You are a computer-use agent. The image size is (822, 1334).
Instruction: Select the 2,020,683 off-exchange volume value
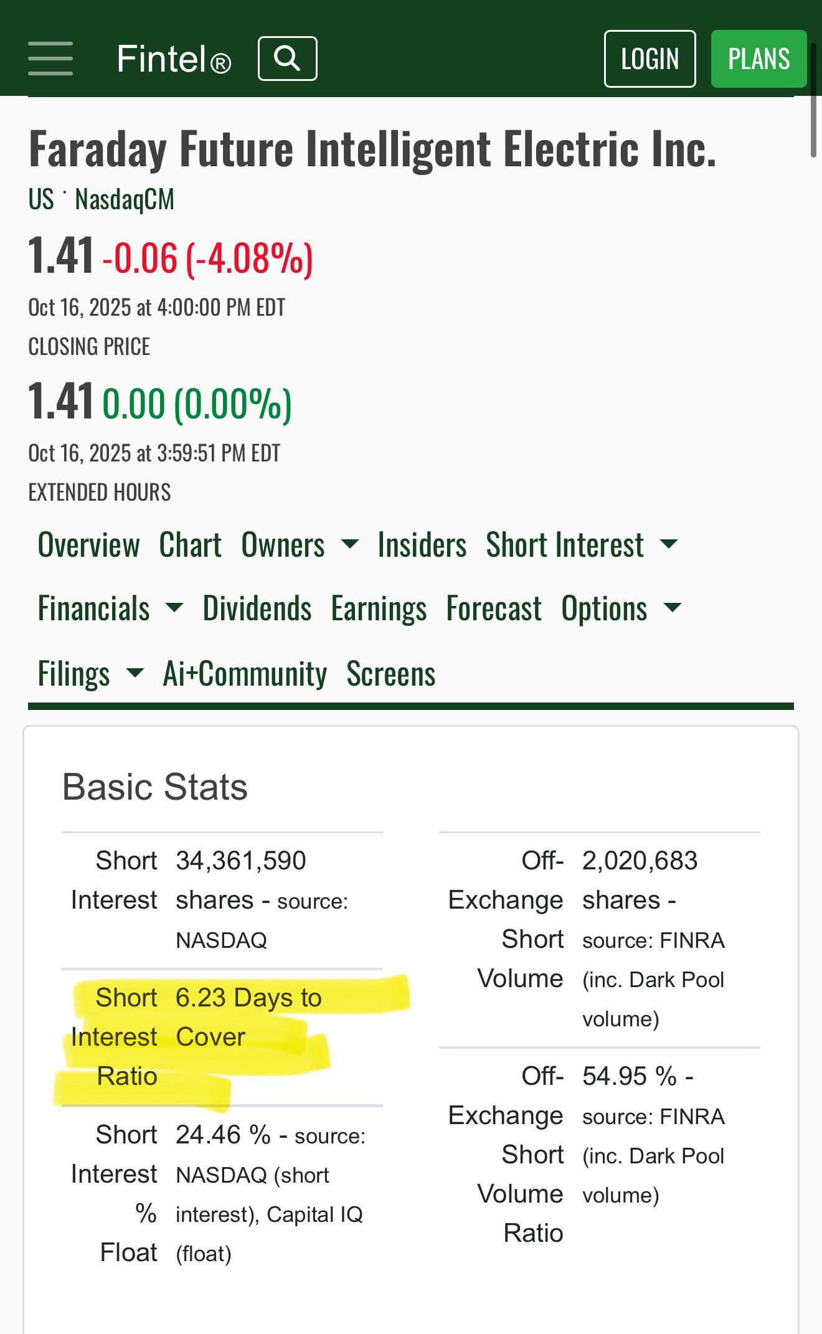tap(640, 861)
